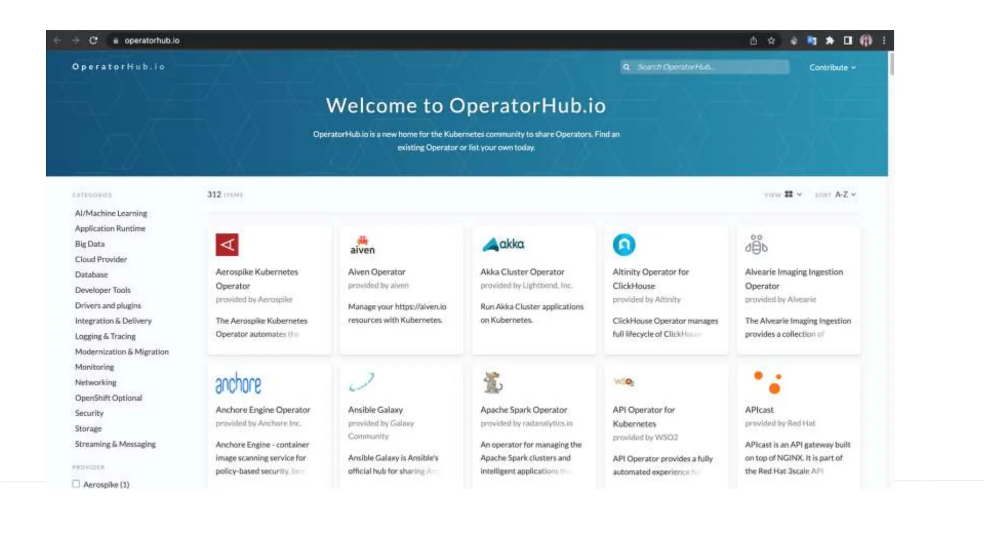Click the Altinity blue circle logo
The height and width of the screenshot is (553, 984).
[624, 245]
